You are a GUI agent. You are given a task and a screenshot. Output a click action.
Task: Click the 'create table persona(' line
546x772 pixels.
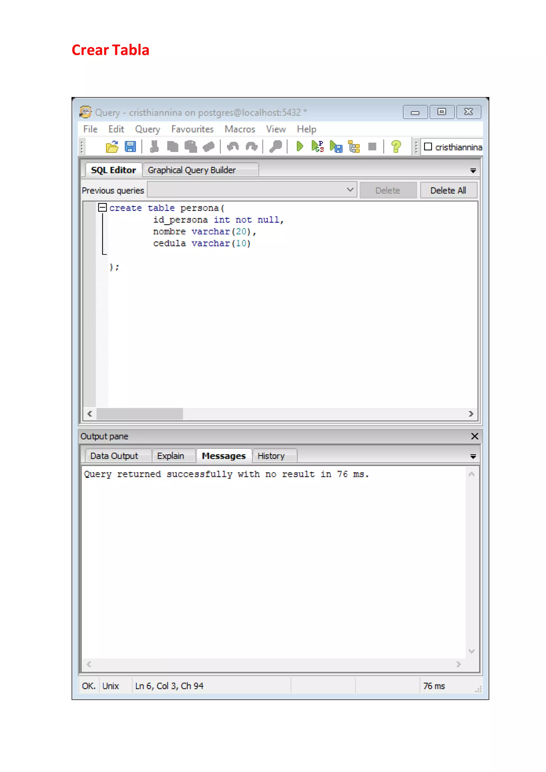[167, 208]
